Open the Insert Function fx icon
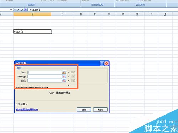Viewport: 178px width, 133px height. 26,10
